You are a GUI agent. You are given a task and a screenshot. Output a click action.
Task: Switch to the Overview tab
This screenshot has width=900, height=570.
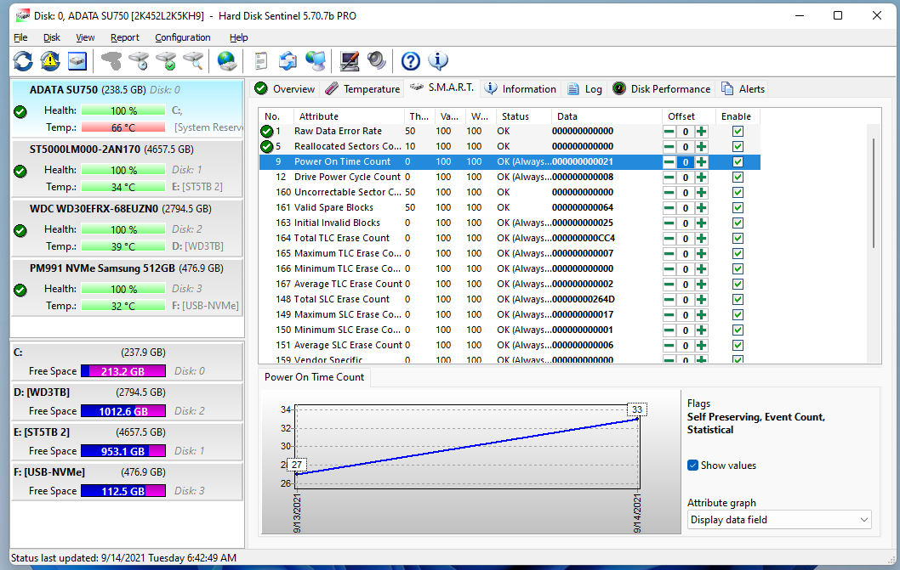pyautogui.click(x=285, y=89)
